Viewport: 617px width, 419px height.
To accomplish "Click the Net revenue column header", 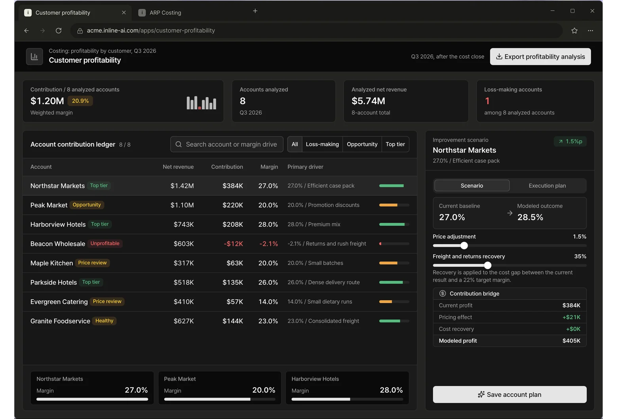I will [178, 167].
